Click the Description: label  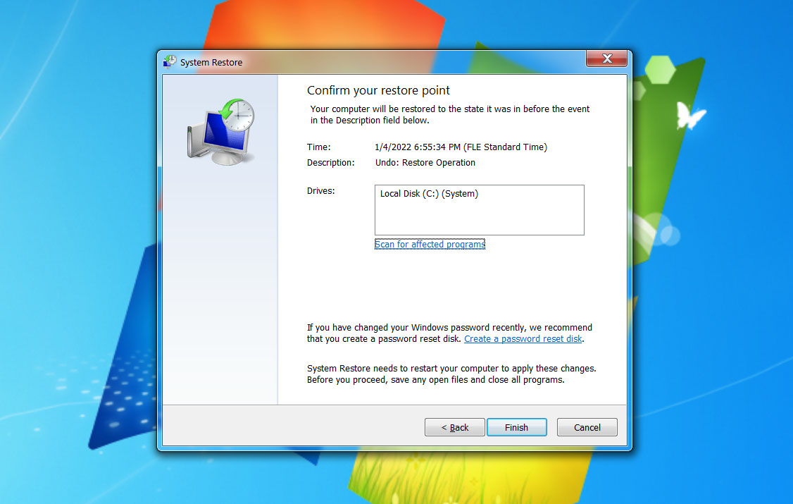(x=331, y=163)
